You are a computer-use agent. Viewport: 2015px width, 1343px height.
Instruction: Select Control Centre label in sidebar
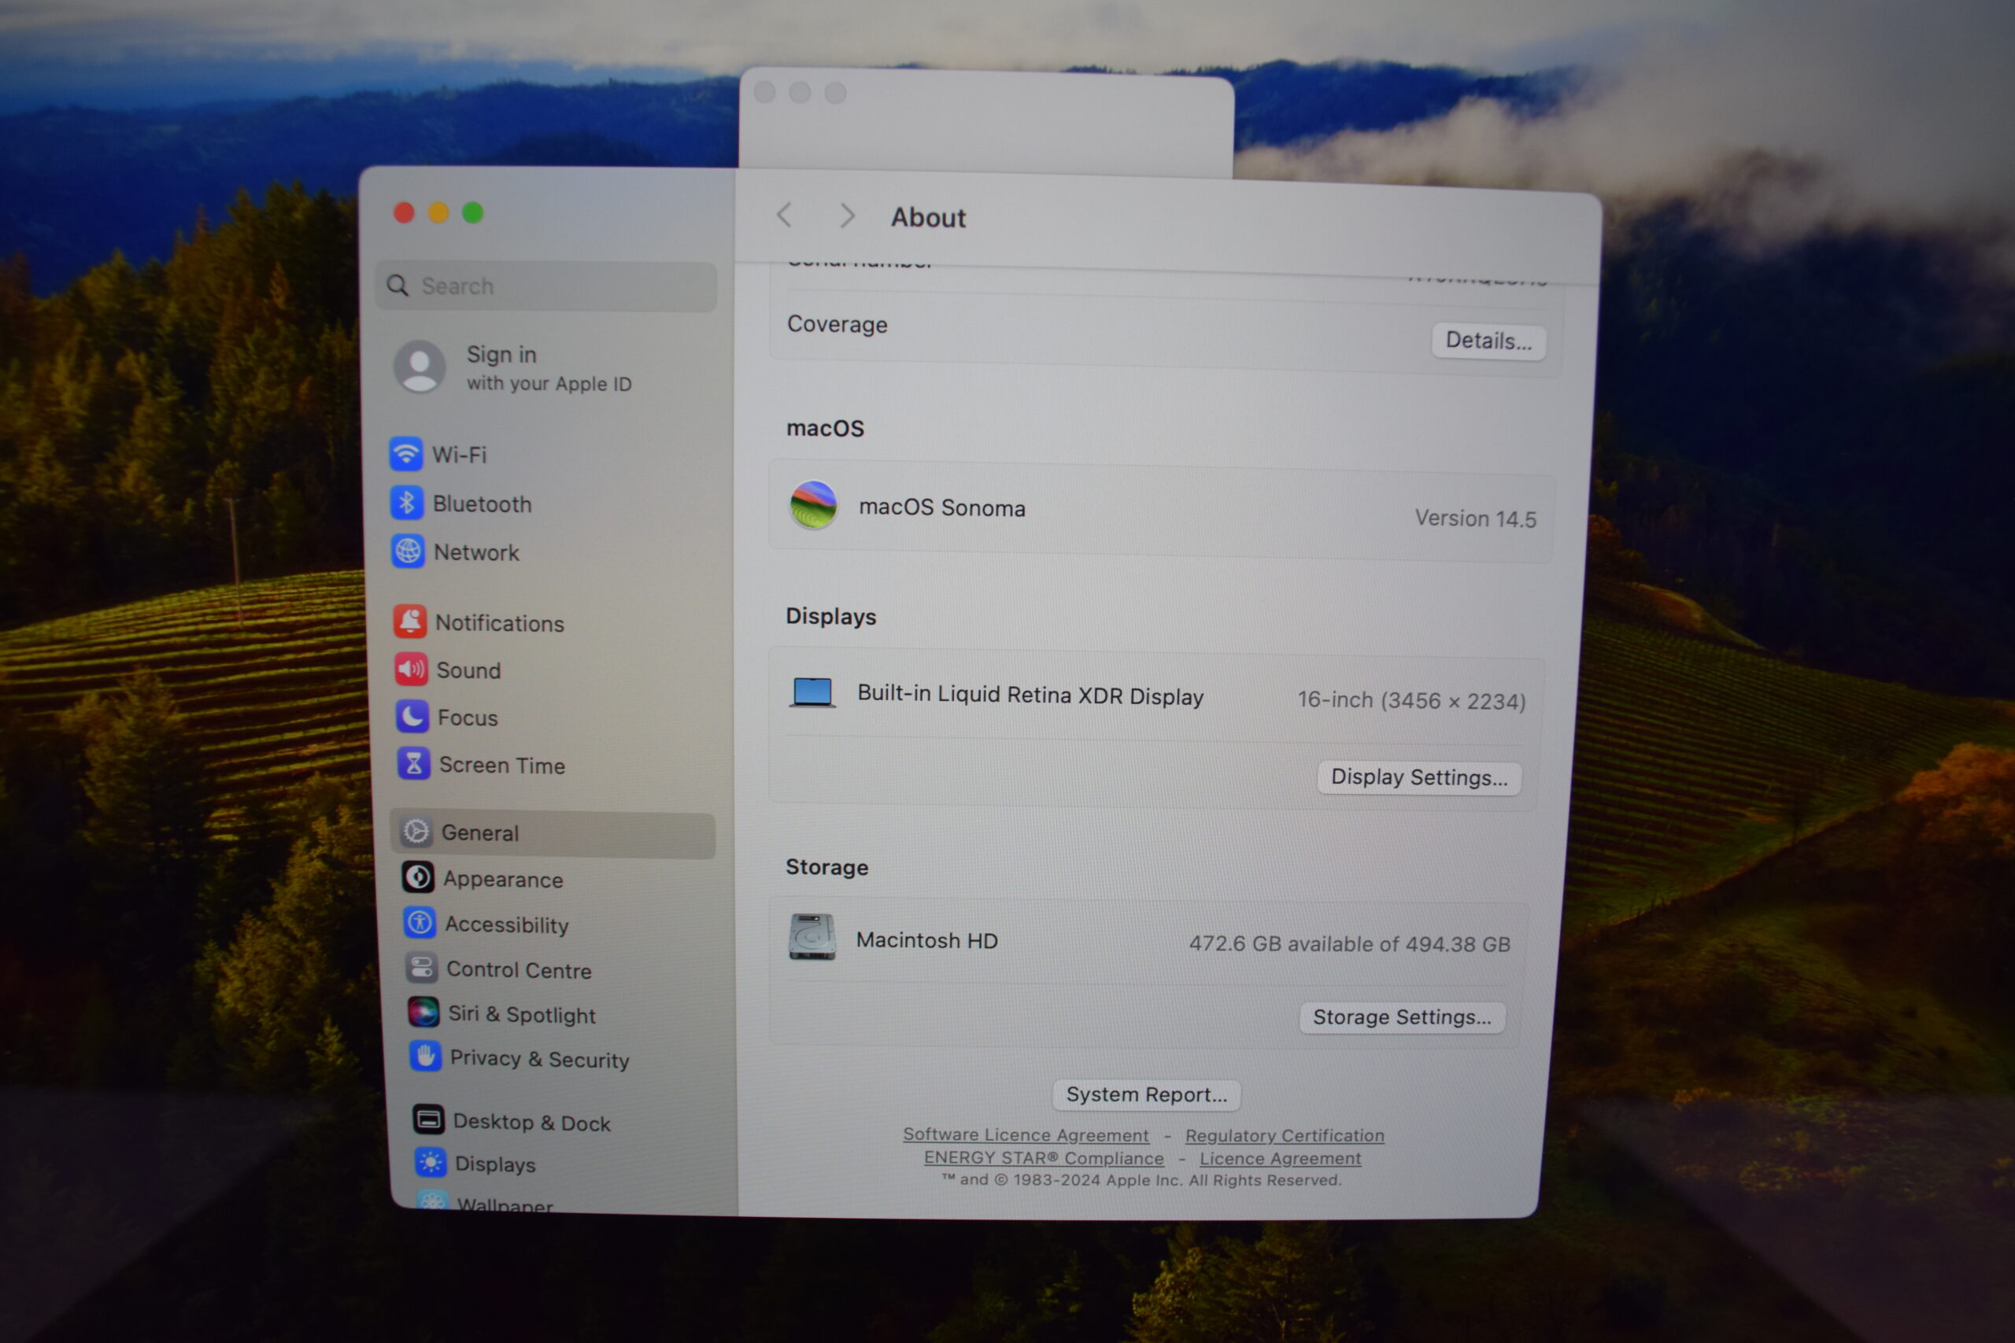519,969
